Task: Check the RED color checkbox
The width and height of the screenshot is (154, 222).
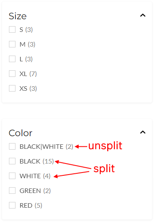Action: 12,205
